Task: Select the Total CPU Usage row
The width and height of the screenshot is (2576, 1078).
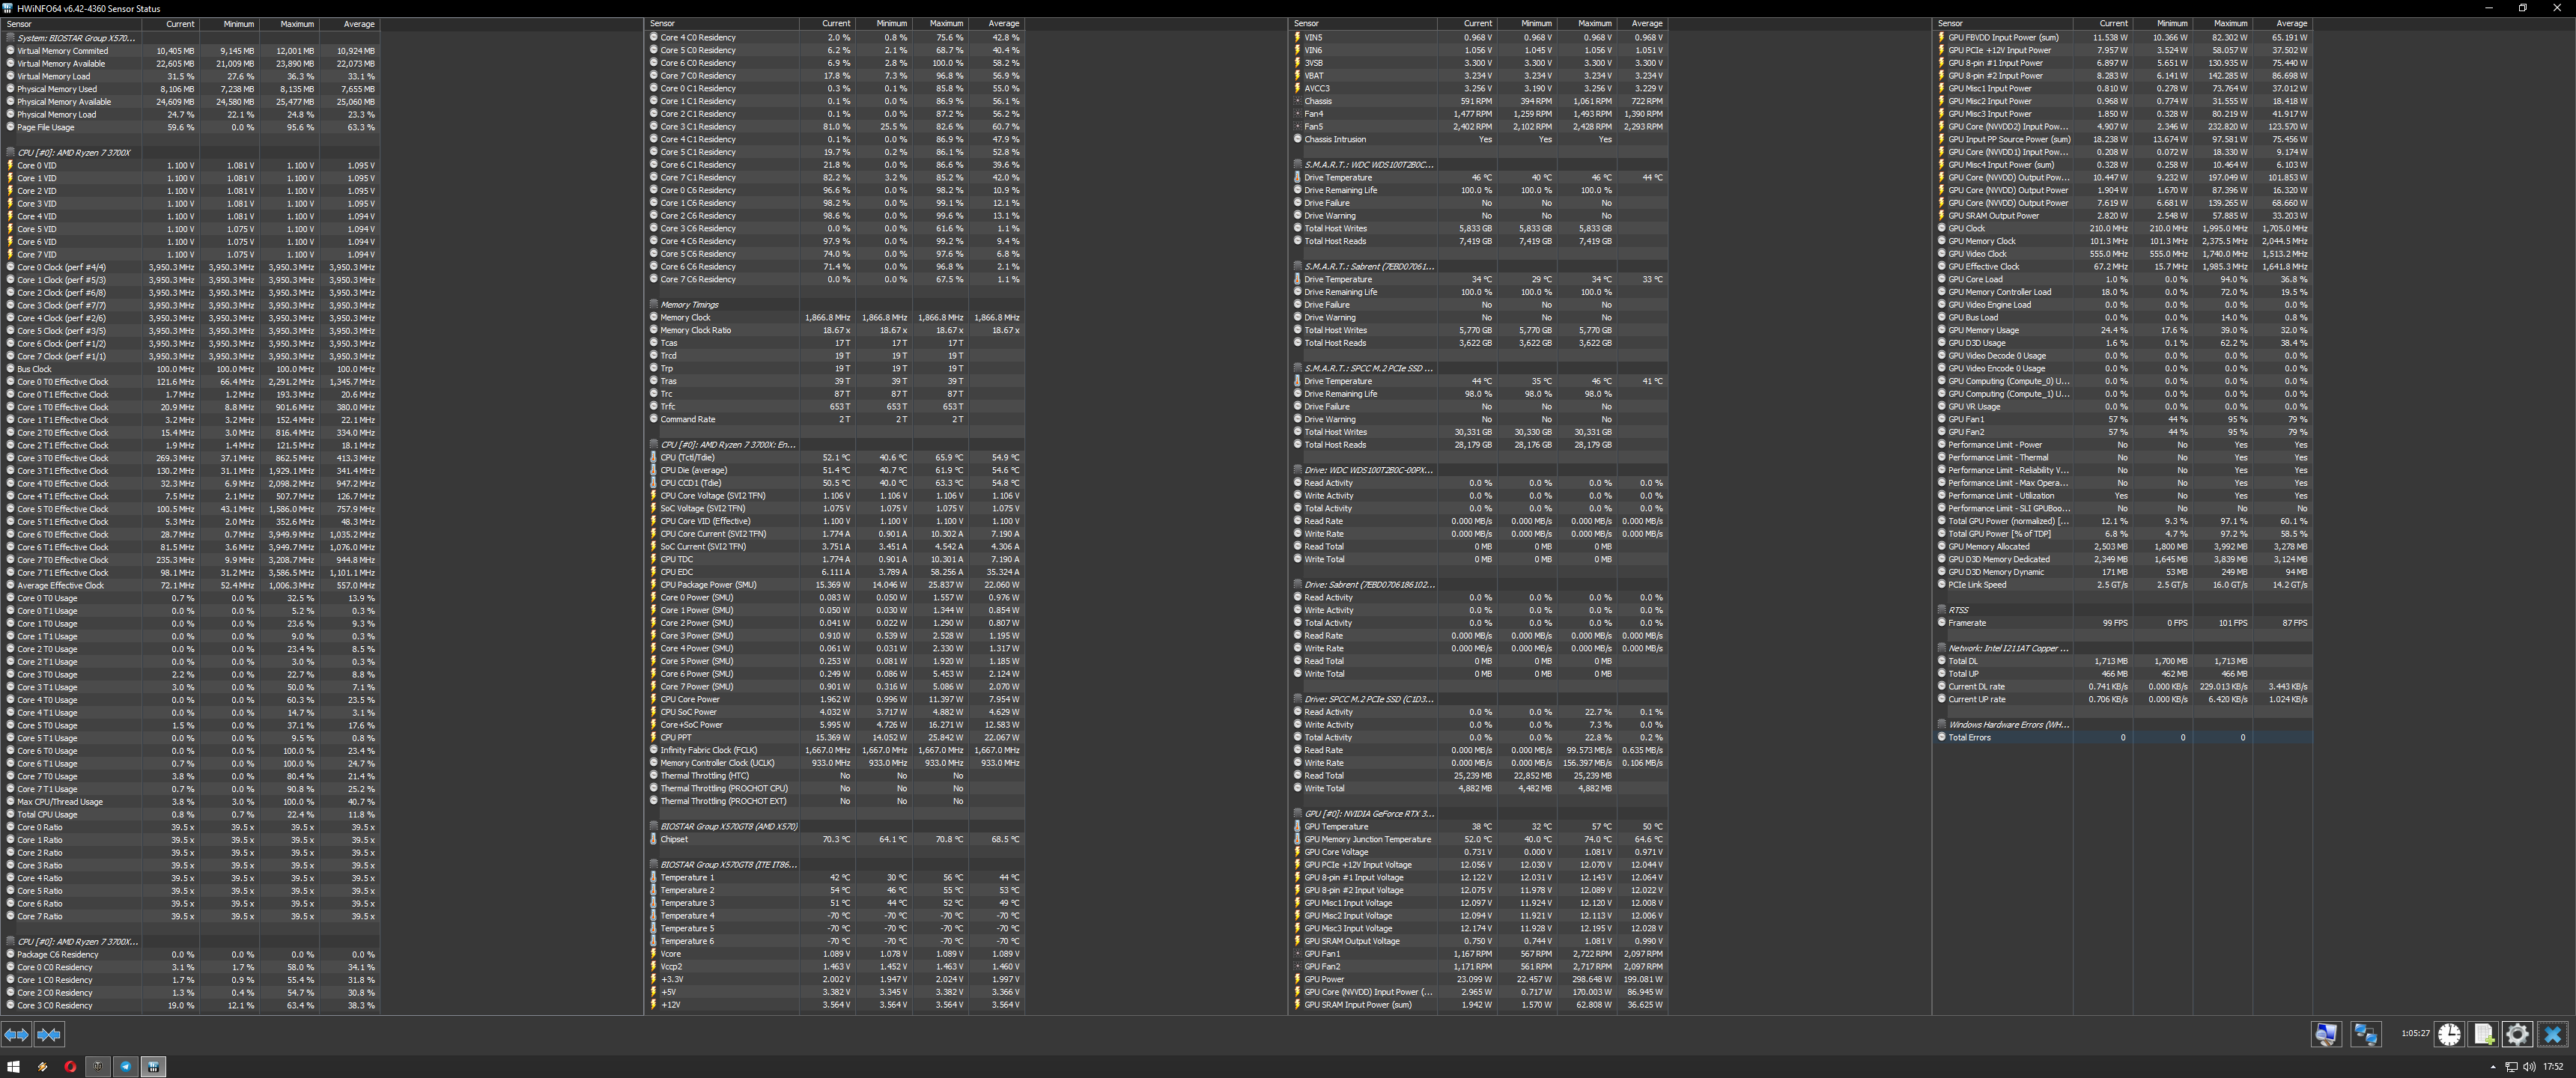Action: tap(190, 815)
